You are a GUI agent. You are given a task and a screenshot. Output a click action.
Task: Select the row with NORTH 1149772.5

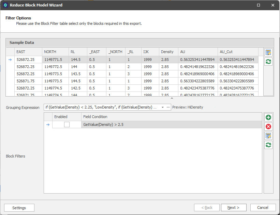[55, 67]
